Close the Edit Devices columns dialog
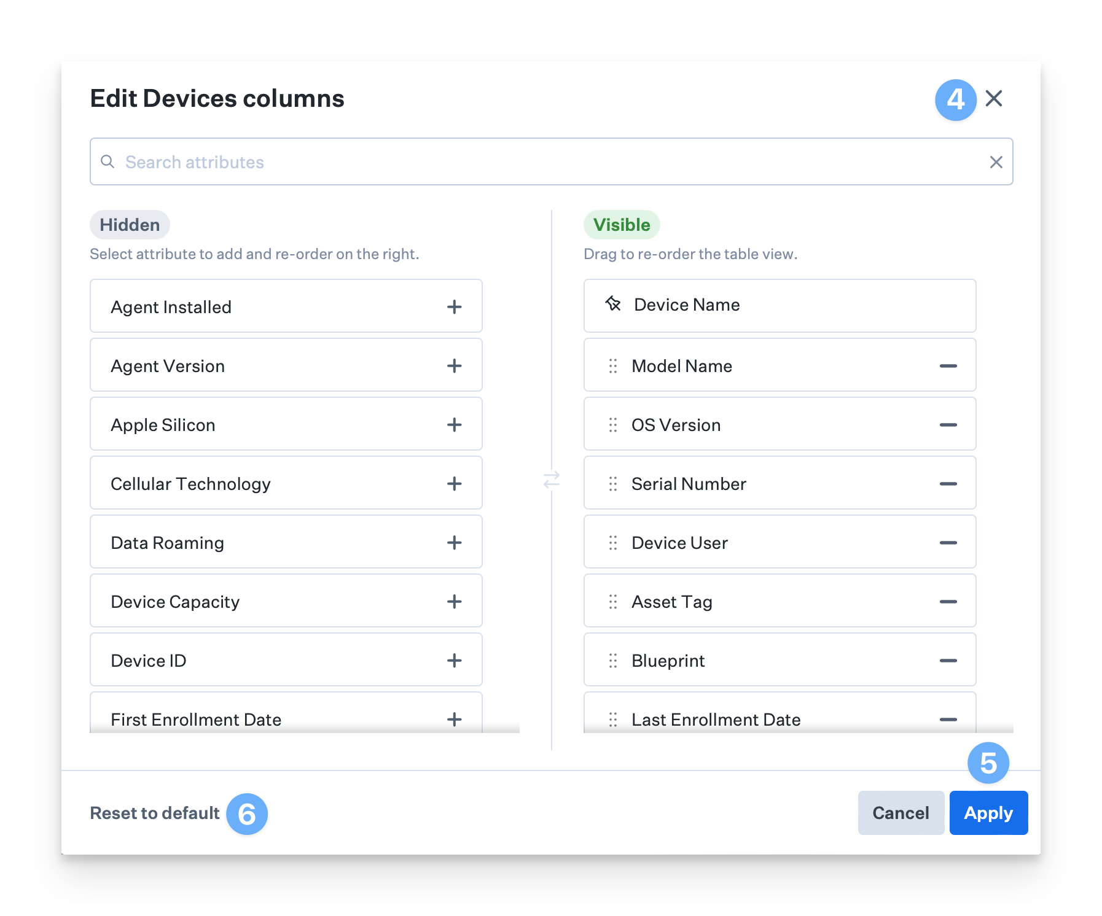 [x=994, y=98]
